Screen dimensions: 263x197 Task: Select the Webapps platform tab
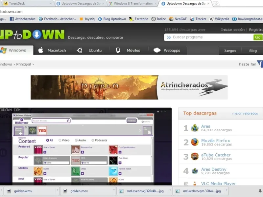pos(168,51)
